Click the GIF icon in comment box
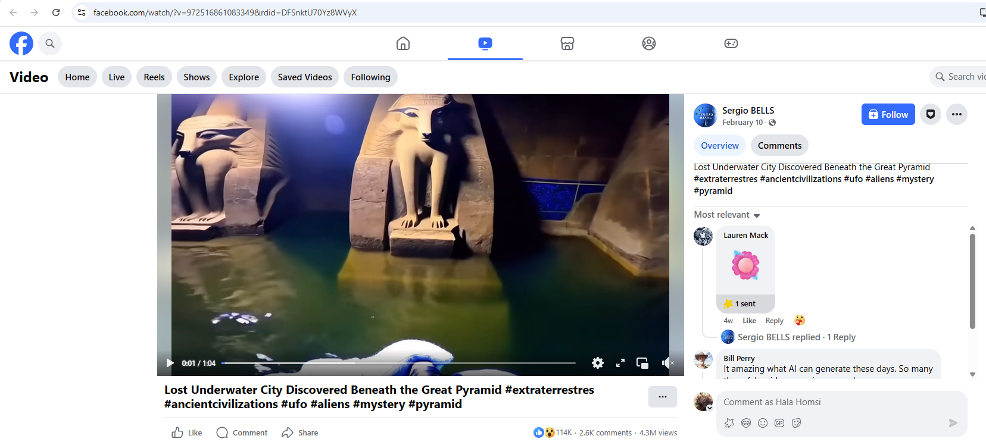 779,423
